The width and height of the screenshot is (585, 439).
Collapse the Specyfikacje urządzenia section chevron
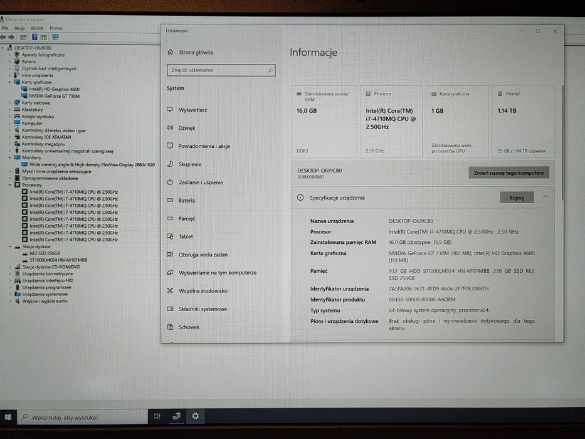click(545, 197)
